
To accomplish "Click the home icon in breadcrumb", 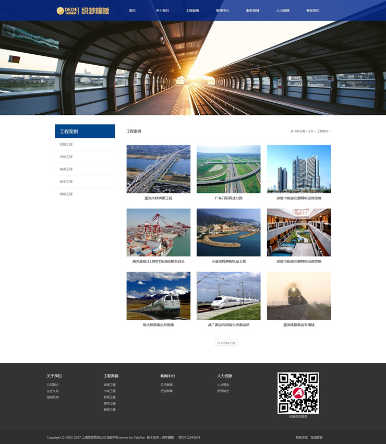I will (292, 131).
